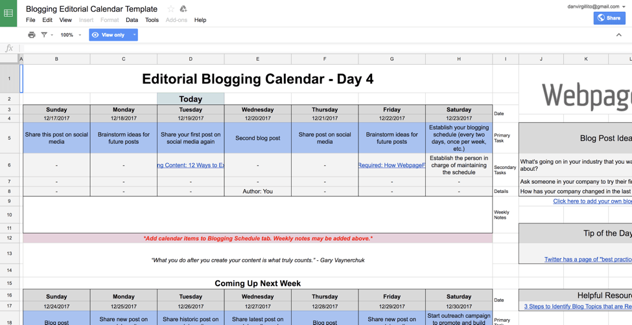Star this spreadsheet
The image size is (632, 325).
pyautogui.click(x=170, y=9)
